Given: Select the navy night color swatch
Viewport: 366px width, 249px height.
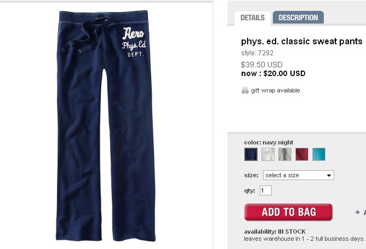Looking at the screenshot, I should [251, 154].
